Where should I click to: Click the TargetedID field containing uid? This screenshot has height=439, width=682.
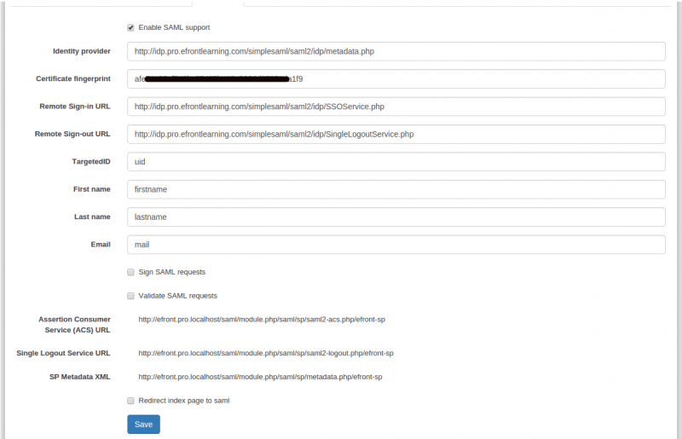[396, 162]
